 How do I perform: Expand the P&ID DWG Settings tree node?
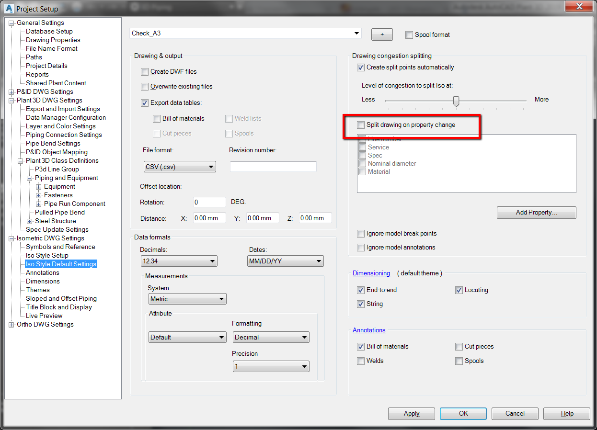click(x=11, y=91)
